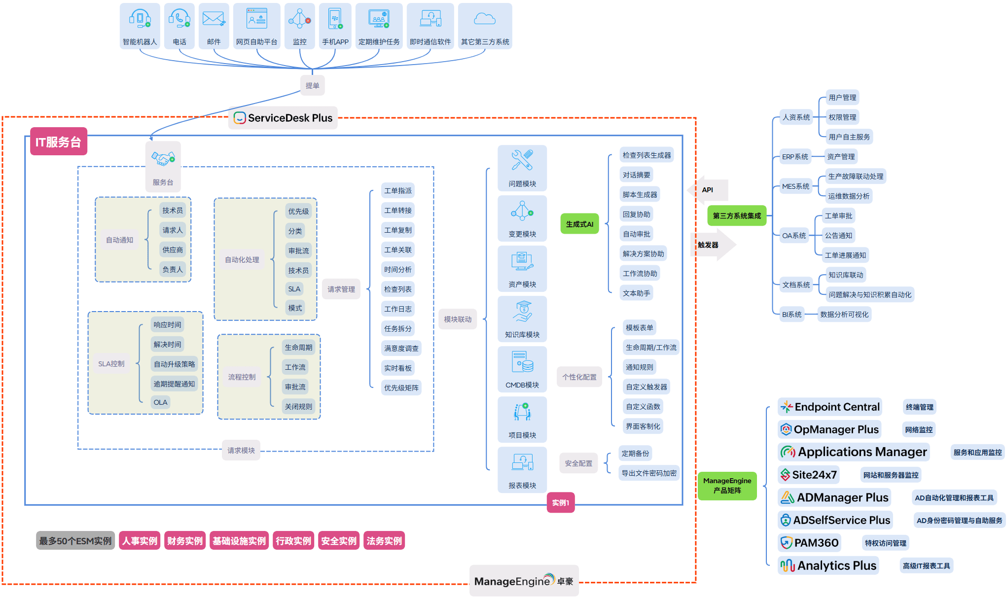Click the 邮件 envelope icon
The image size is (1007, 598).
pos(214,19)
